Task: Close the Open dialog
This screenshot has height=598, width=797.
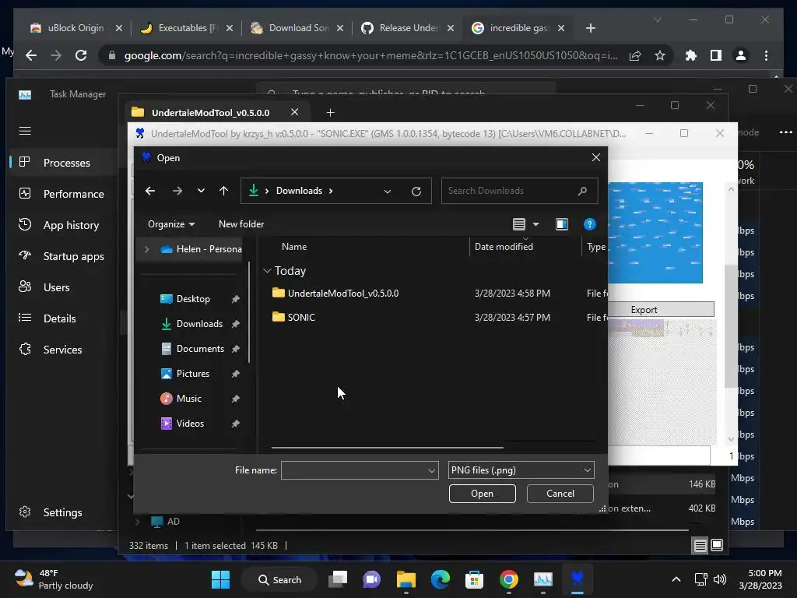Action: (596, 157)
